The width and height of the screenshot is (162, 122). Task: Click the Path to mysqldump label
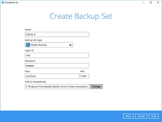click(35, 82)
